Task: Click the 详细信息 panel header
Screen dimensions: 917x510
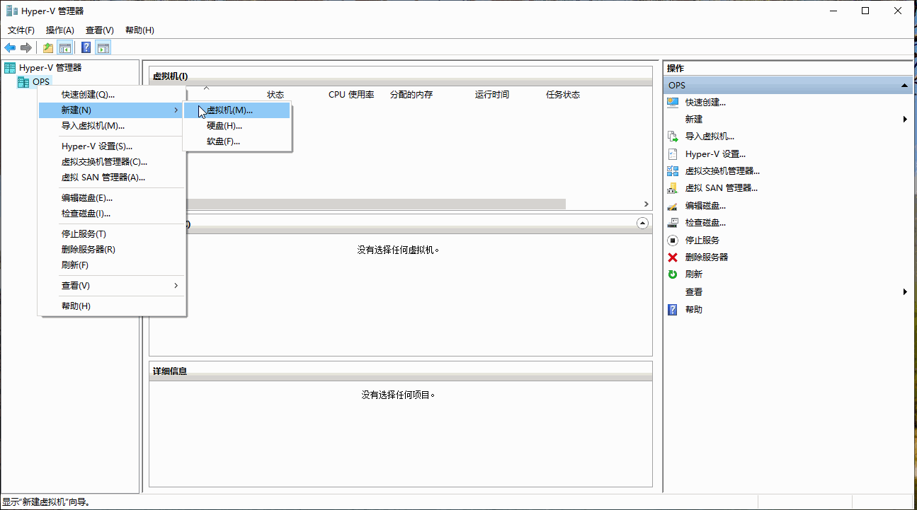Action: pyautogui.click(x=400, y=371)
